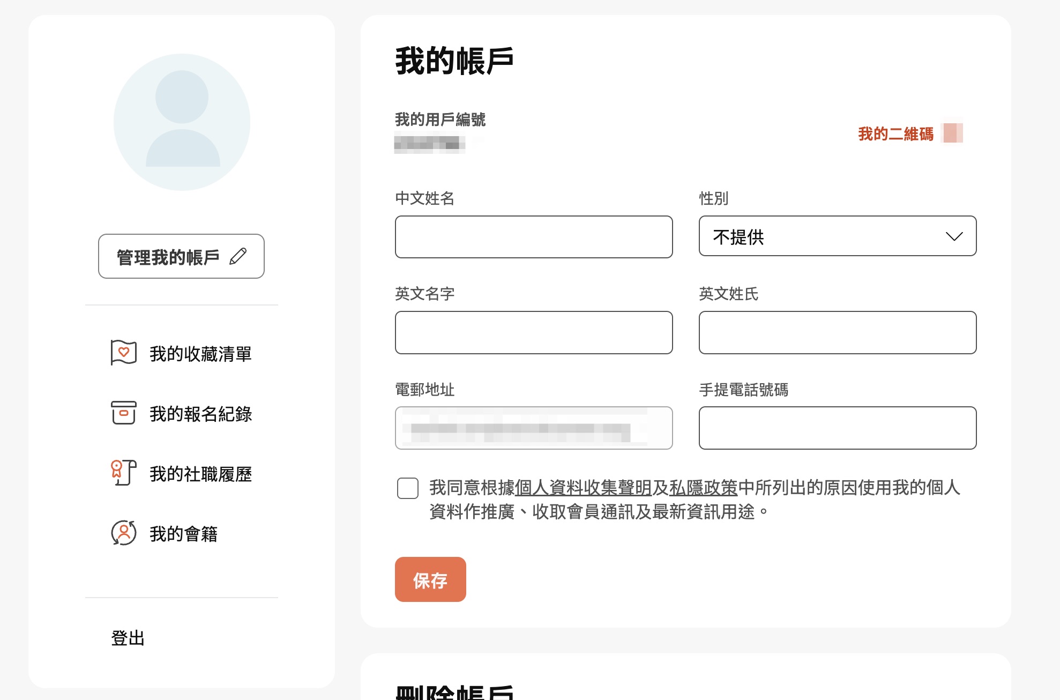Go to 我的報名紀錄 in sidebar
Screen dimensions: 1060x700
[200, 414]
